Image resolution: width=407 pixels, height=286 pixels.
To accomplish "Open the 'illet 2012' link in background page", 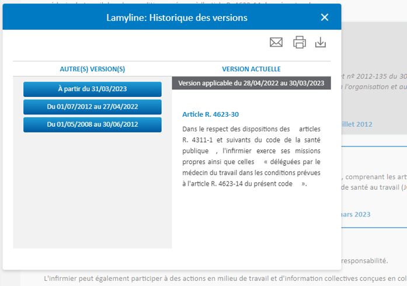I will pos(357,124).
